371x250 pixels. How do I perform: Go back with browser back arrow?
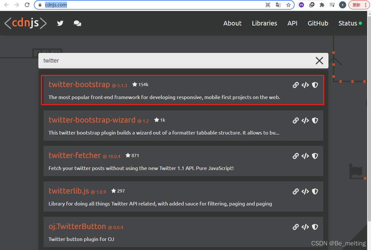point(6,5)
